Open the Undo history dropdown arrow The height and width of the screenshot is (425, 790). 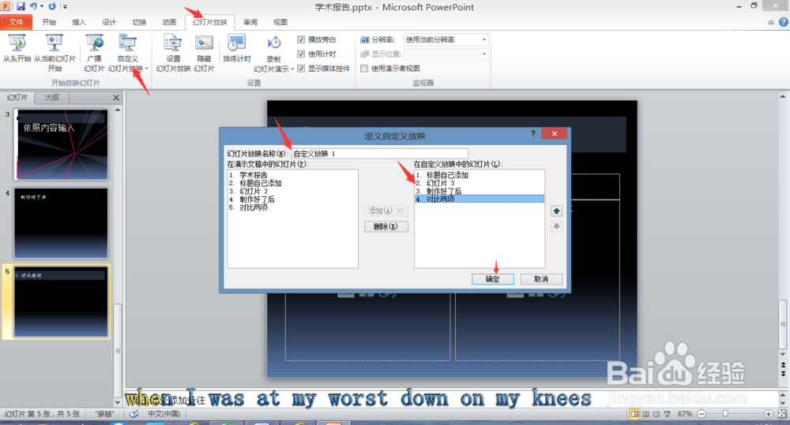click(41, 6)
